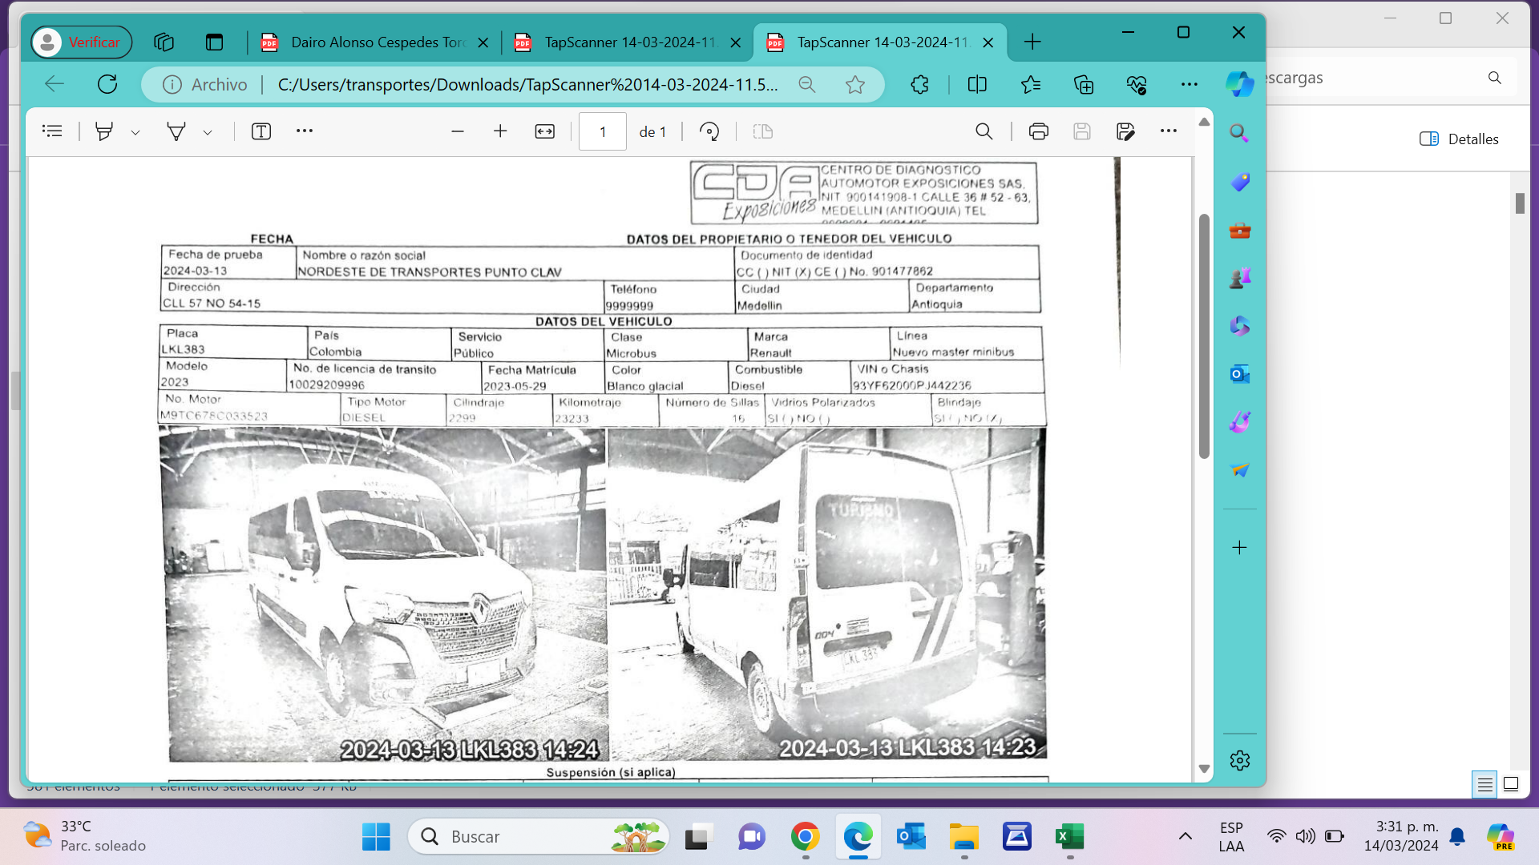Rotate the PDF page

pos(709,131)
